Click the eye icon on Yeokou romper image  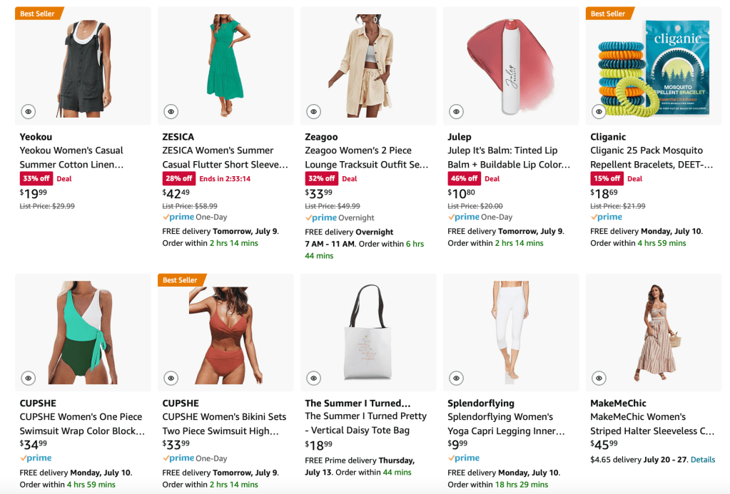(x=28, y=112)
